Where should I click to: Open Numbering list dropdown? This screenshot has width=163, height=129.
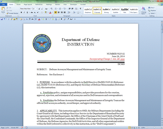coord(62,9)
